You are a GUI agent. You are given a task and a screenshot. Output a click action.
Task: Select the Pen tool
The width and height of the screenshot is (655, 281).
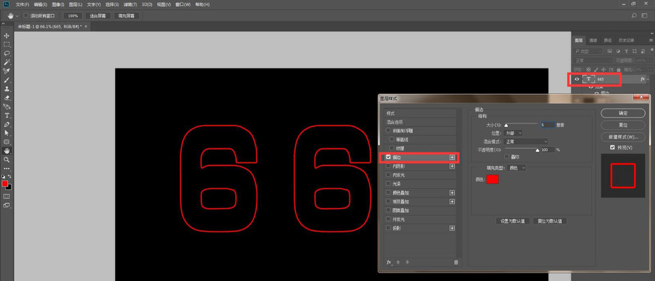coord(7,124)
